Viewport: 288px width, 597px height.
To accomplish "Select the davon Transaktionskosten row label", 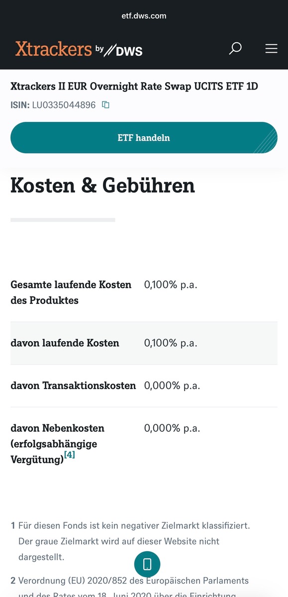I will pos(73,386).
